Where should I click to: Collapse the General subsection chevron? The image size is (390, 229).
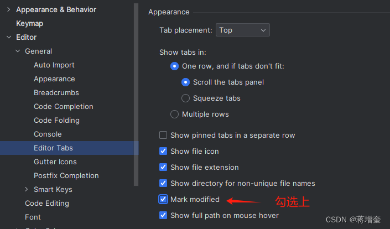[x=18, y=51]
